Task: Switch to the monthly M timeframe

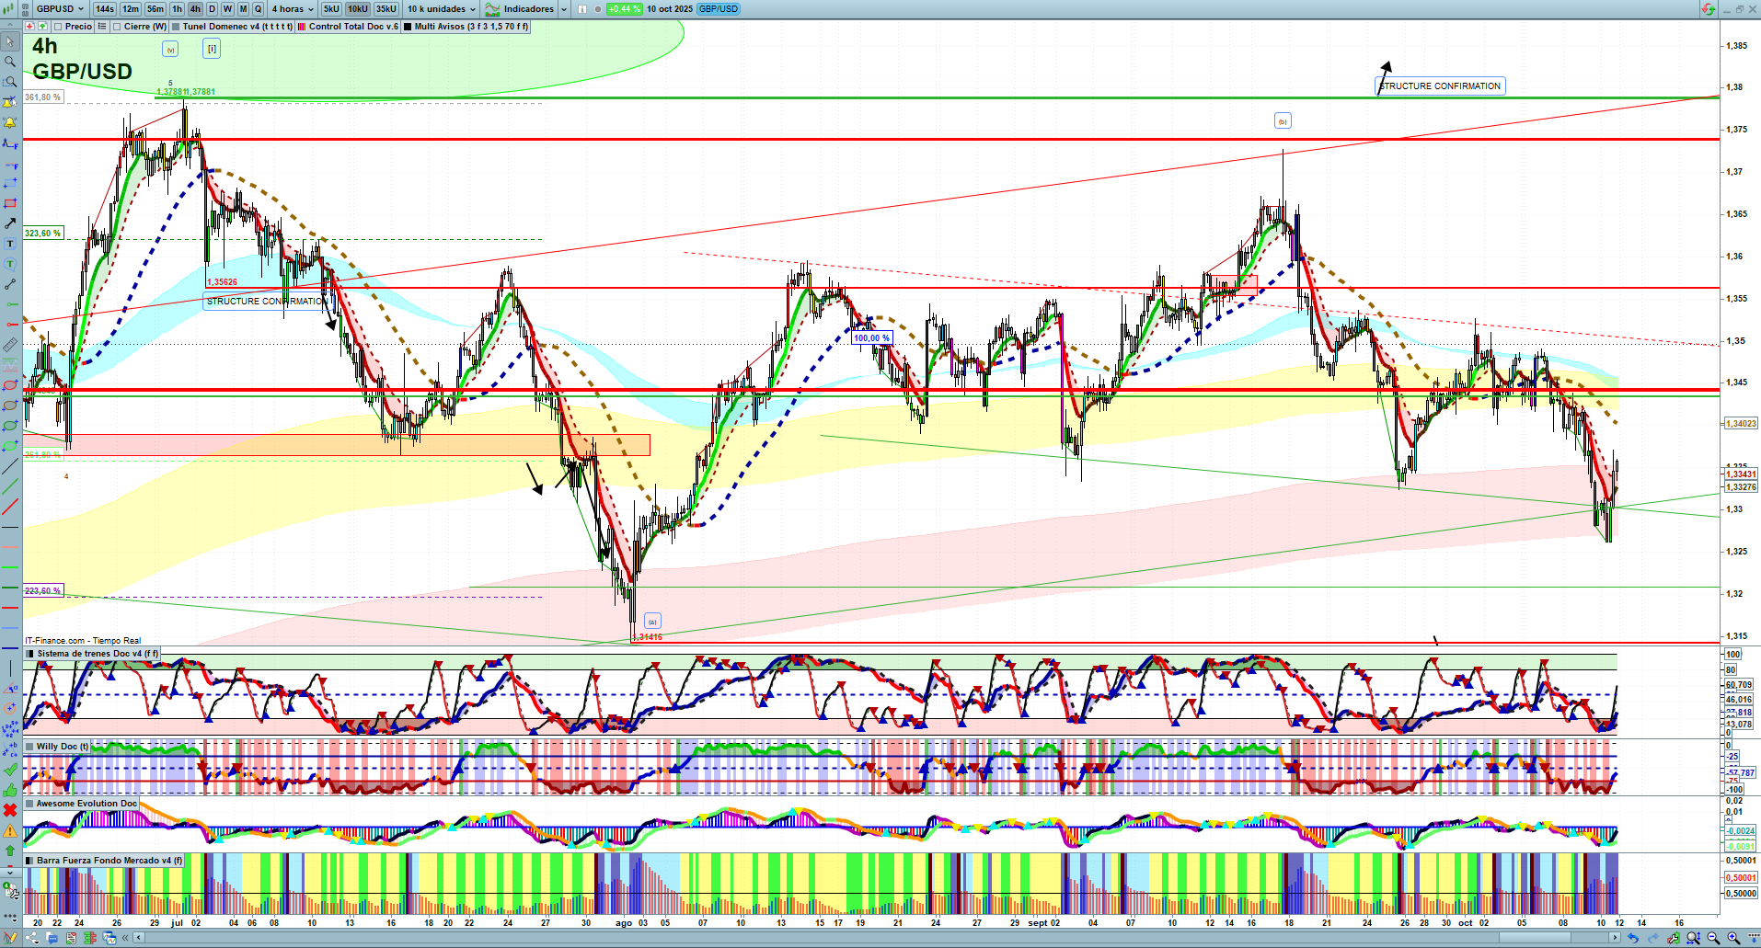Action: (244, 9)
